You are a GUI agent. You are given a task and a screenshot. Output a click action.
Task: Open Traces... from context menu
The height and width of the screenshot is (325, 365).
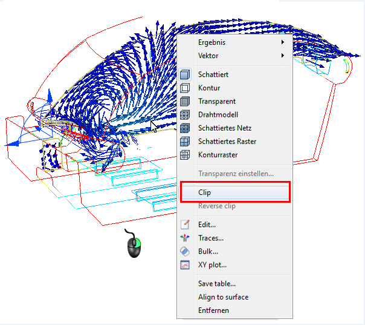click(234, 238)
